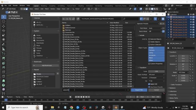Open the File menu
This screenshot has height=110, width=196.
tap(6, 5)
